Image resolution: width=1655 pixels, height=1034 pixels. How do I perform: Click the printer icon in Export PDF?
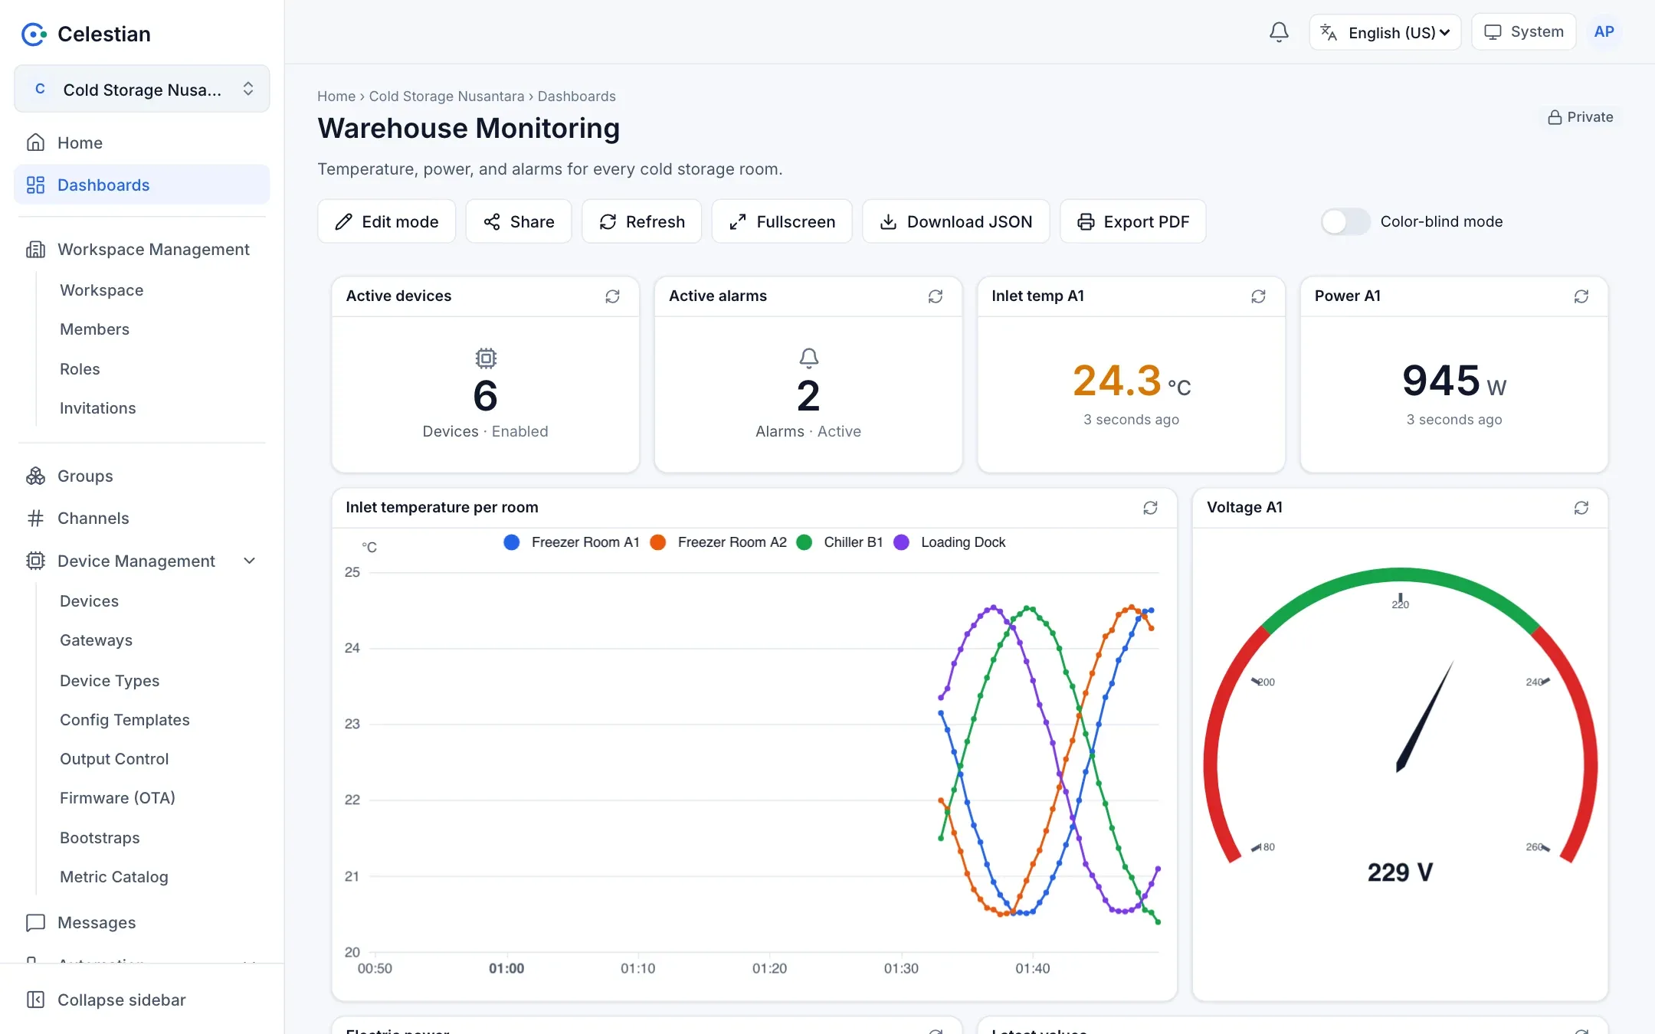(1086, 221)
